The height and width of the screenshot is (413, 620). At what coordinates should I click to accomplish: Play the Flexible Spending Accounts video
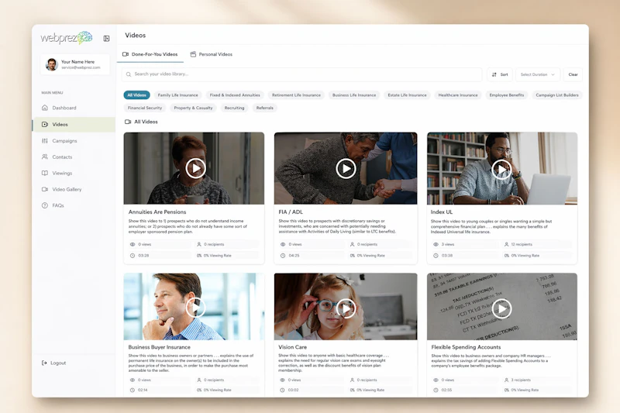point(501,308)
